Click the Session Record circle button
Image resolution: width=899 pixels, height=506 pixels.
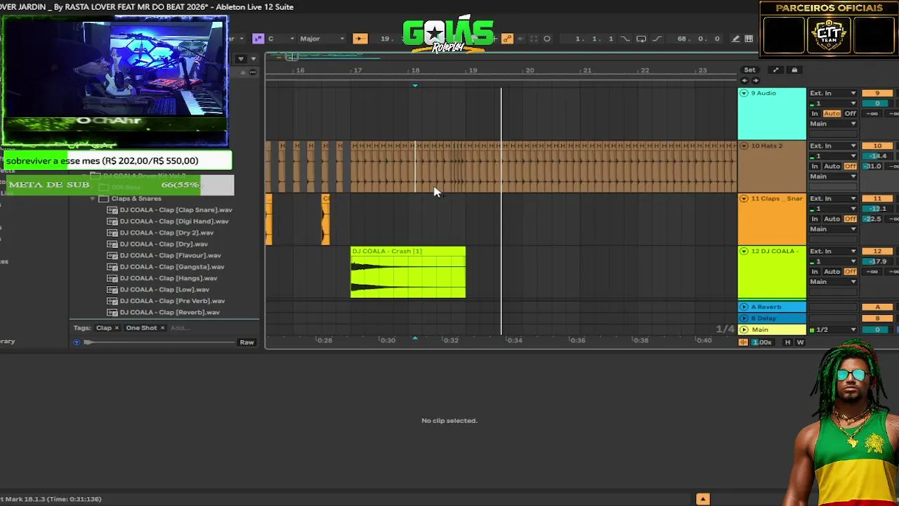547,39
